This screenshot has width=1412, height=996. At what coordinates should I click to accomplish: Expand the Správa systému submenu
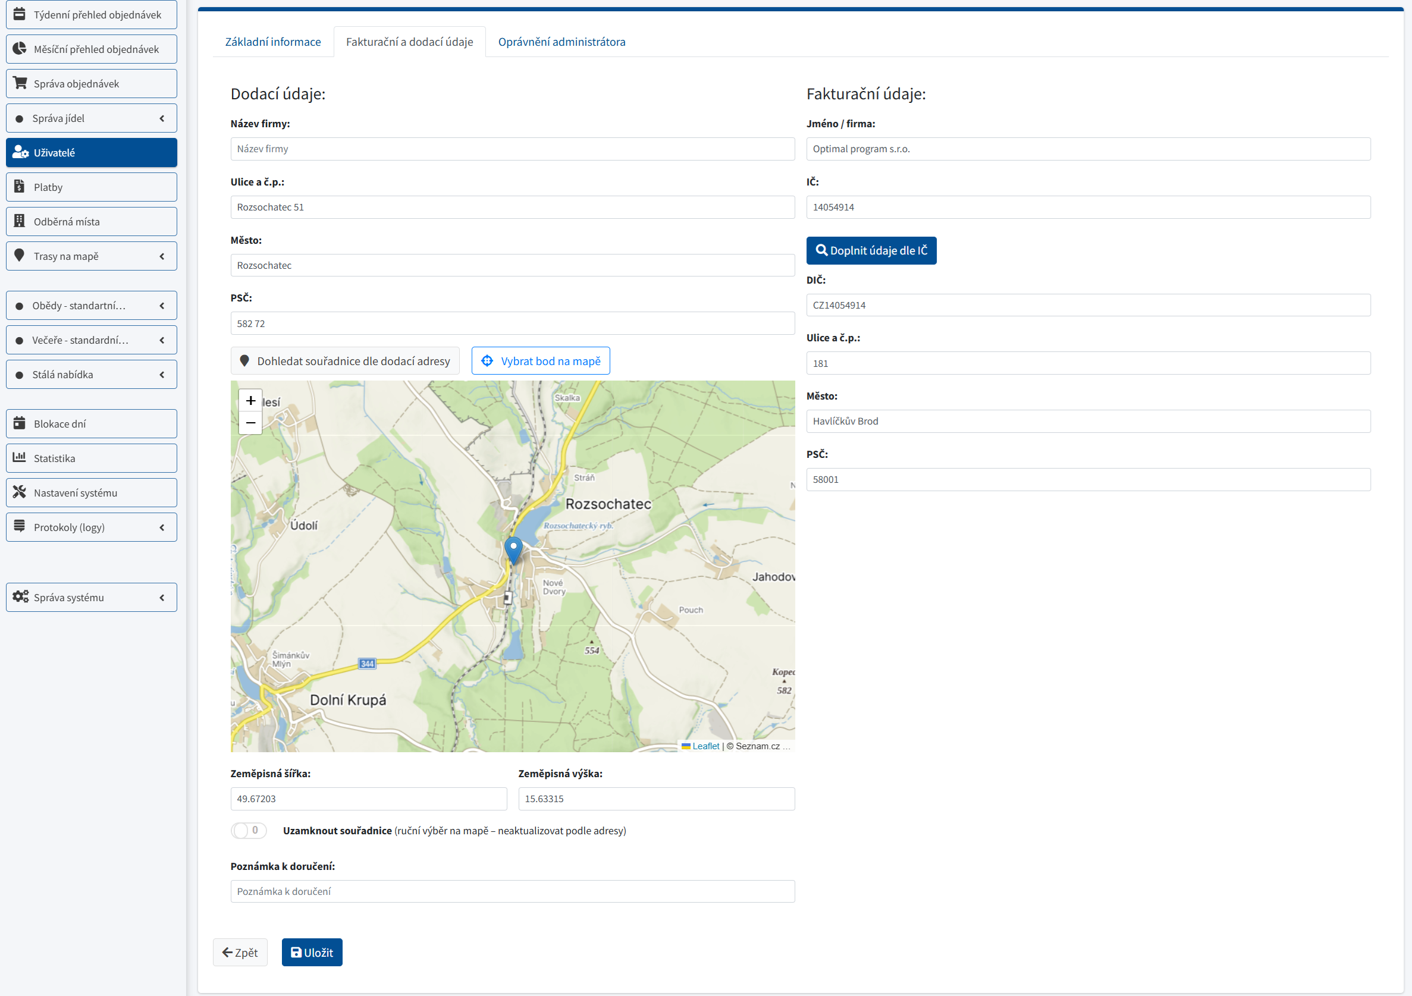(x=91, y=597)
